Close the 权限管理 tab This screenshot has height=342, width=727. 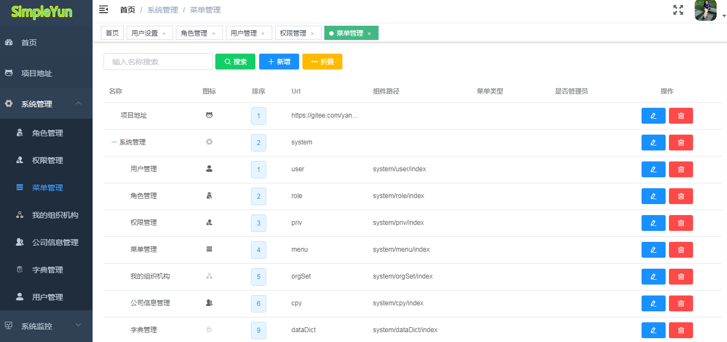tap(312, 34)
